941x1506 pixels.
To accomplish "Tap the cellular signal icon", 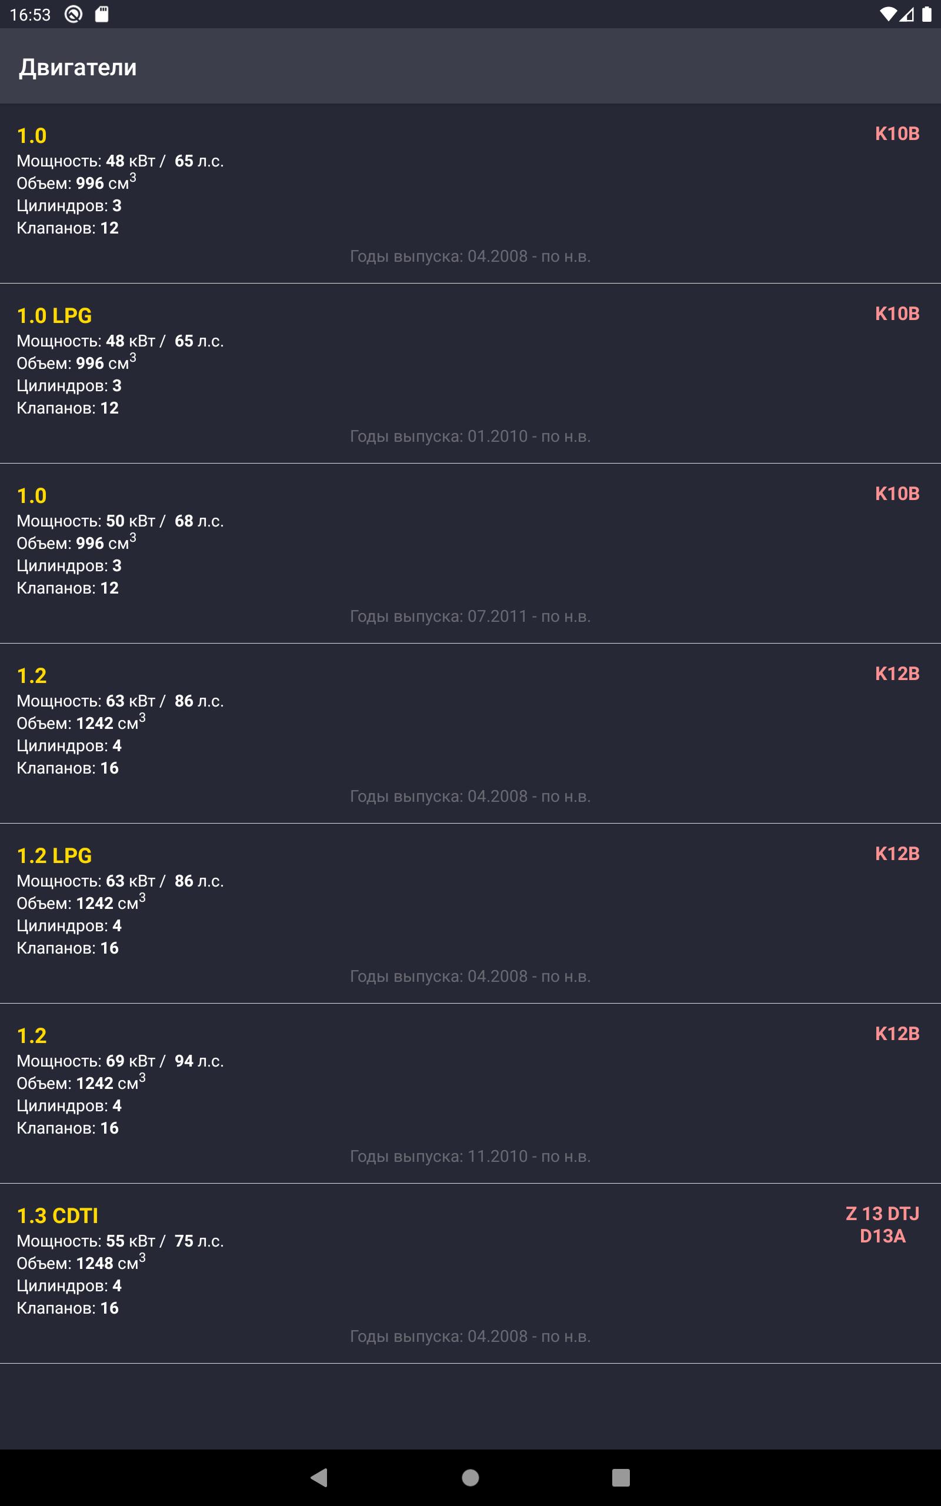I will pos(907,14).
